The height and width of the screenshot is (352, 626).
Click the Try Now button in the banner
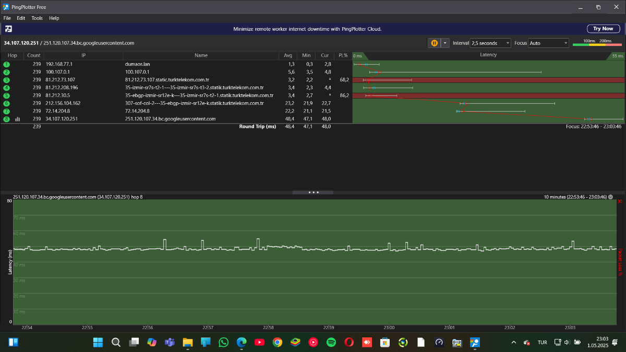click(x=603, y=29)
